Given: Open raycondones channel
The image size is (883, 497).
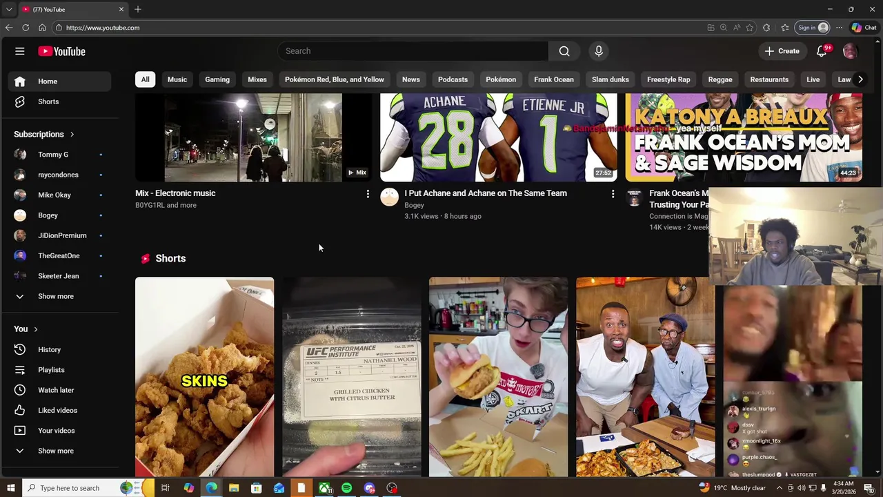Looking at the screenshot, I should (x=59, y=175).
